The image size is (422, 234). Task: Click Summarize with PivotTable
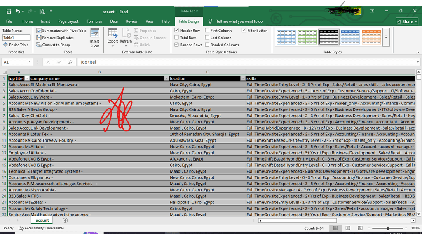[x=61, y=31]
